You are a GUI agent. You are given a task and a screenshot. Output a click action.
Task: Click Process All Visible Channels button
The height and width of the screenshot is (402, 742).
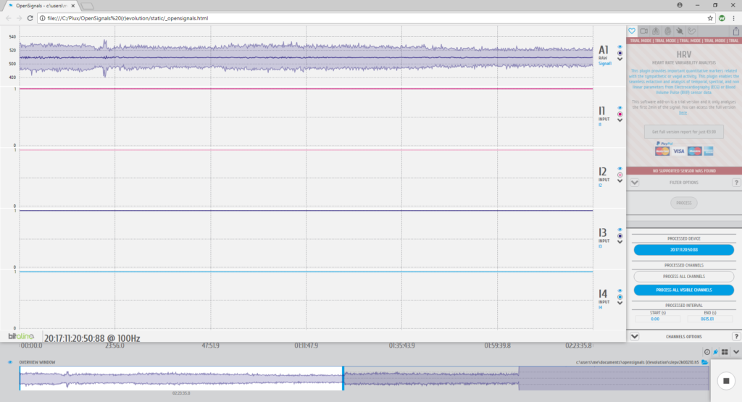tap(684, 290)
